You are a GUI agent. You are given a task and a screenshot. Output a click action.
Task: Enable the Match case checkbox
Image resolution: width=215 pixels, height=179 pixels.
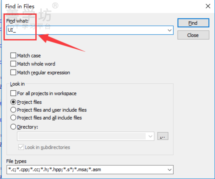pos(13,56)
